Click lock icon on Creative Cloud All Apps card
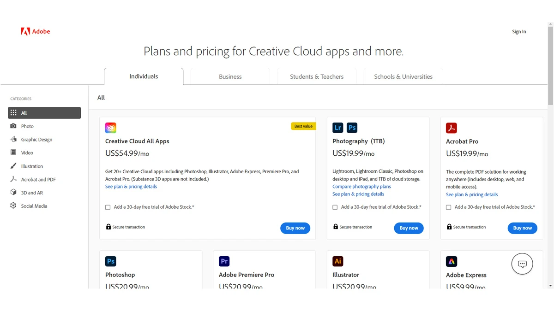 (108, 227)
